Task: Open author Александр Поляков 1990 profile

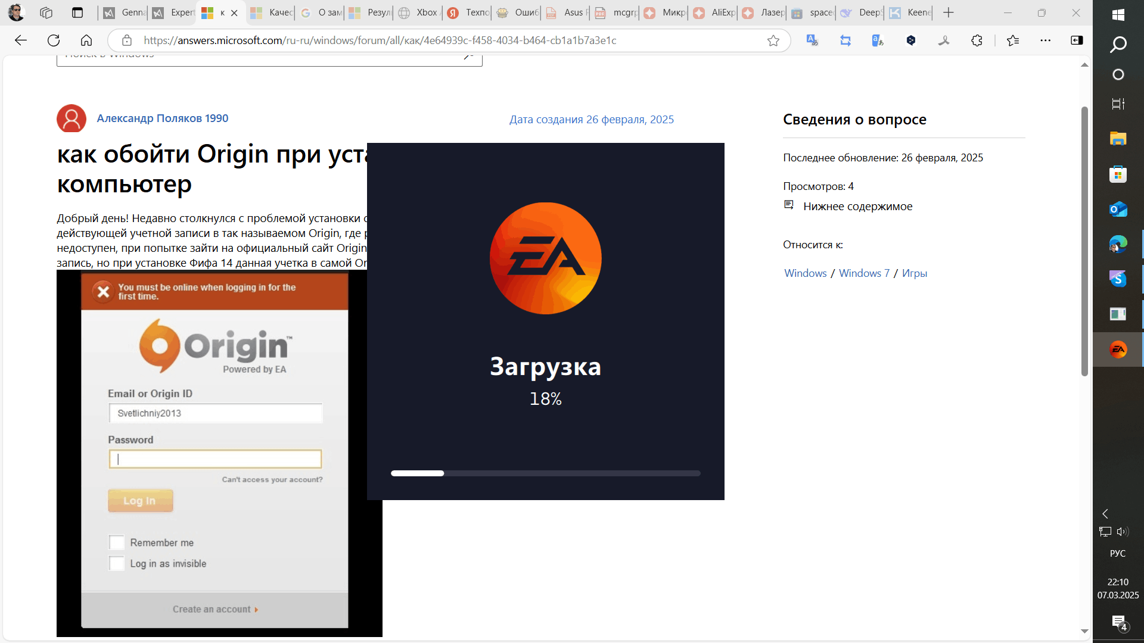Action: 163,118
